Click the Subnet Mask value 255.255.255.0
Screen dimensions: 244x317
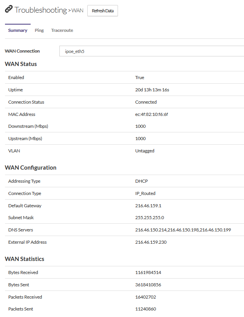point(149,218)
